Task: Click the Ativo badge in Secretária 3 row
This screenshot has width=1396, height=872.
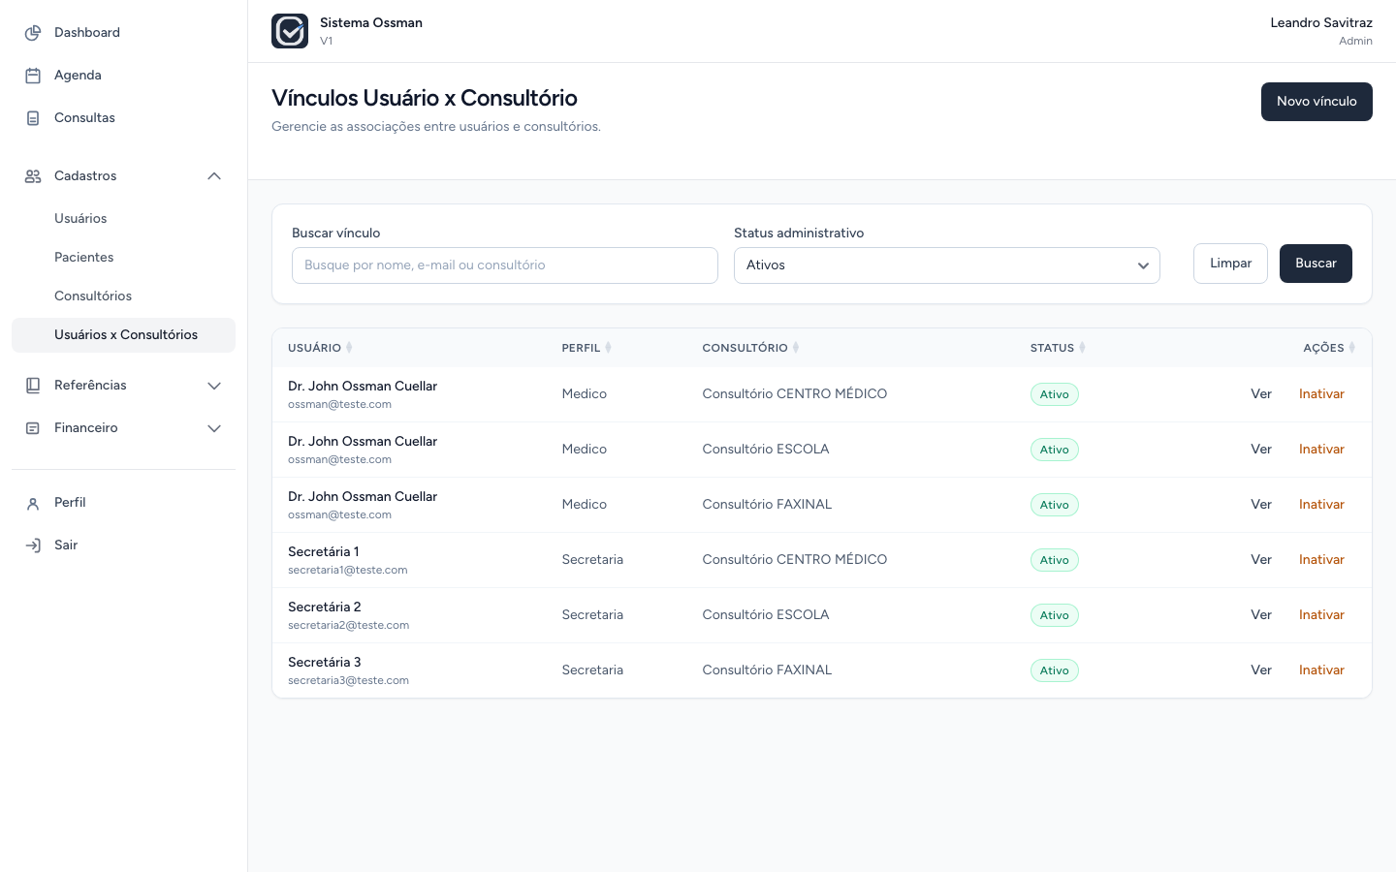Action: 1055,670
